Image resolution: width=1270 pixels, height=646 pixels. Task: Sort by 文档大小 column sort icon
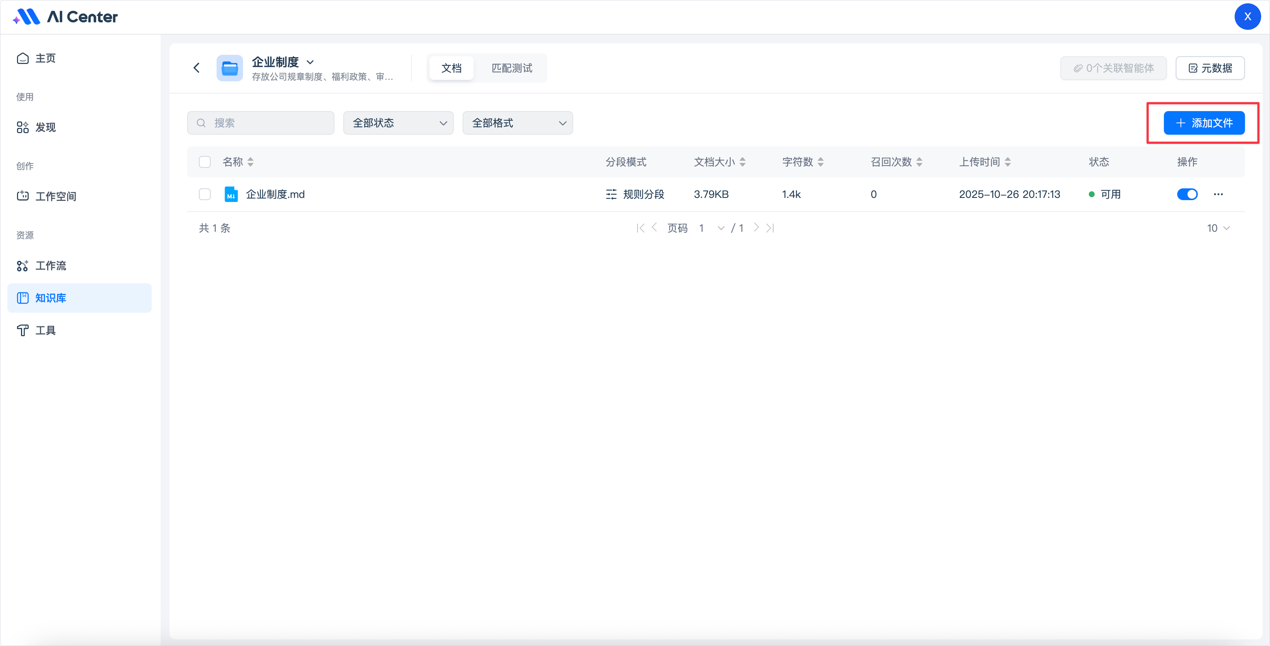point(743,162)
